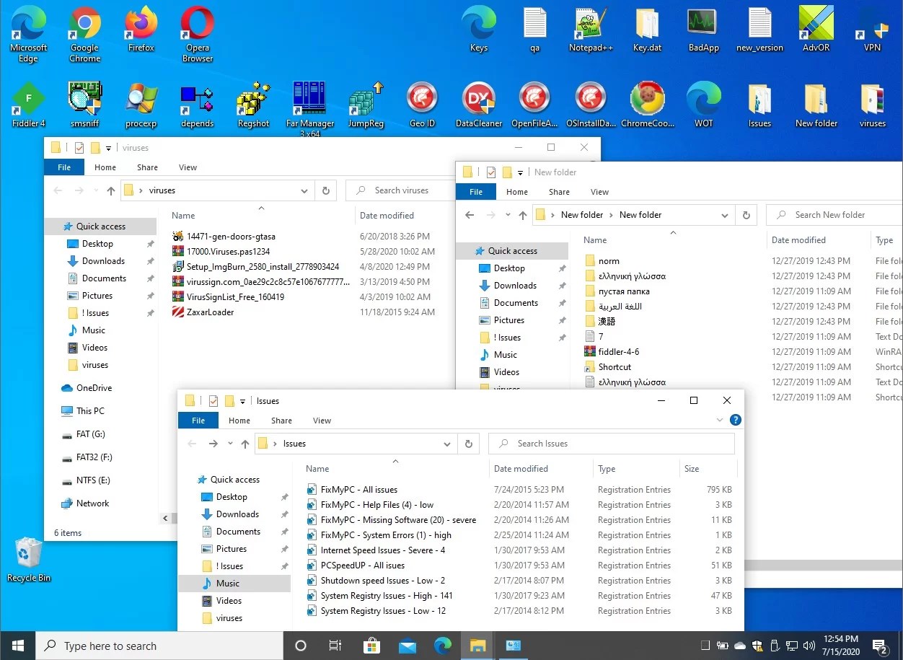The image size is (903, 660).
Task: Navigate back in the Issues window
Action: tap(192, 444)
